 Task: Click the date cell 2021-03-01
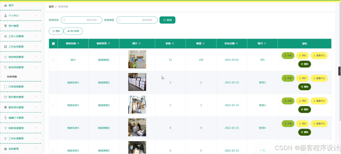232,60
